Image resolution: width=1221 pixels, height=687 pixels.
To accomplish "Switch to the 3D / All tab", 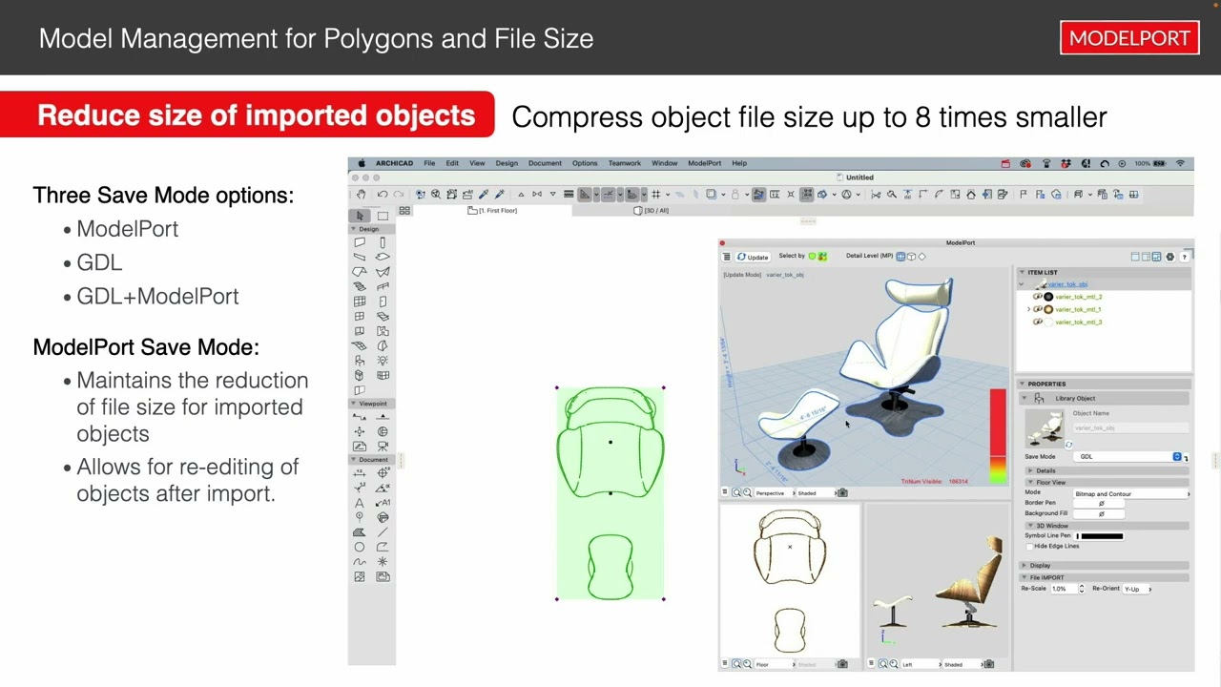I will point(651,210).
